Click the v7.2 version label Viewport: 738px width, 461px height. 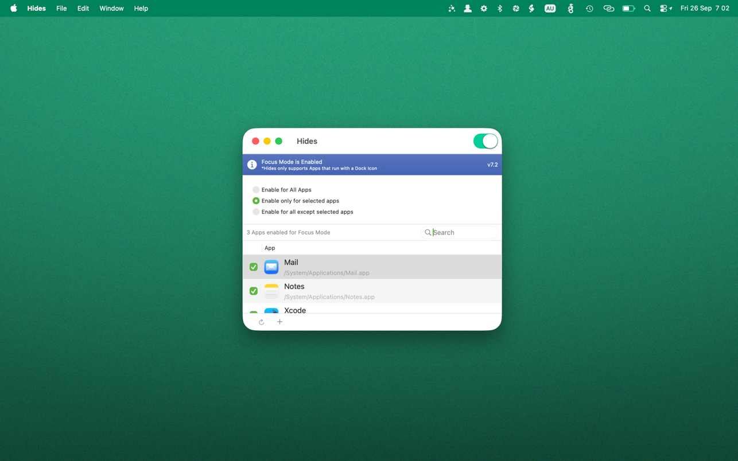[x=492, y=165]
